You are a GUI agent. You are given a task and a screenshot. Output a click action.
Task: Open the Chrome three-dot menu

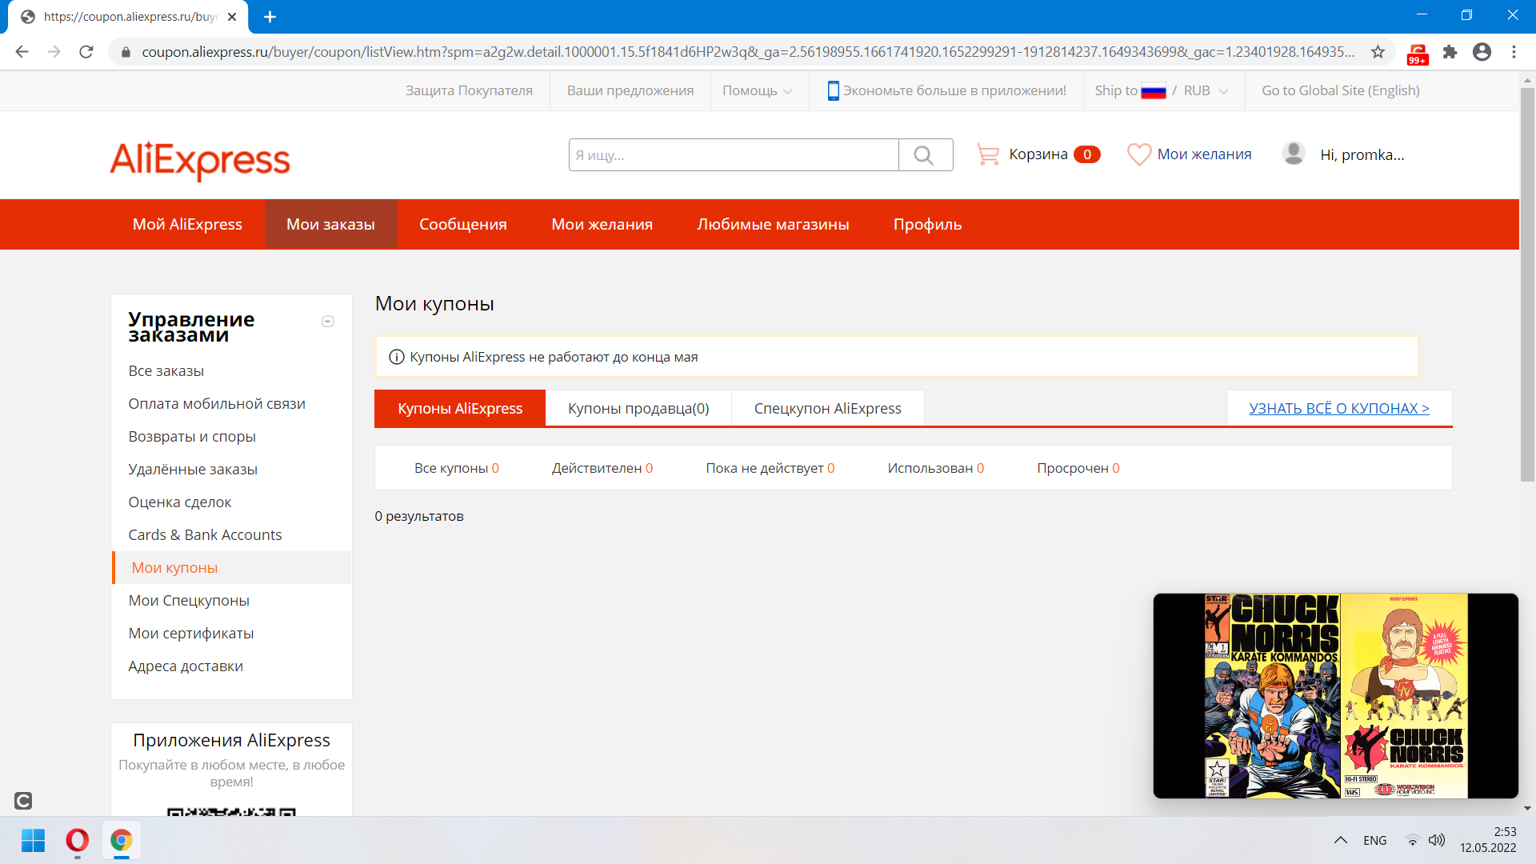point(1514,52)
